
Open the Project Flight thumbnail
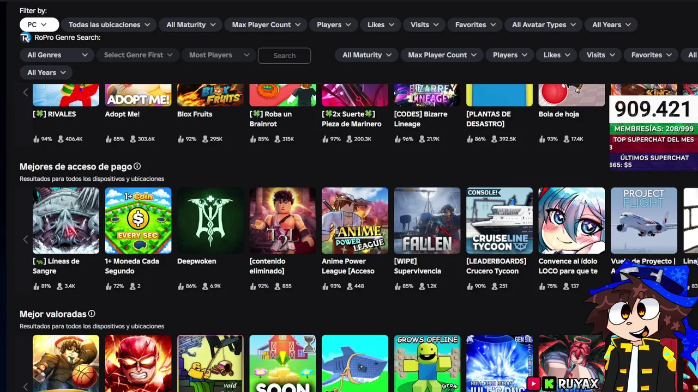(x=644, y=220)
